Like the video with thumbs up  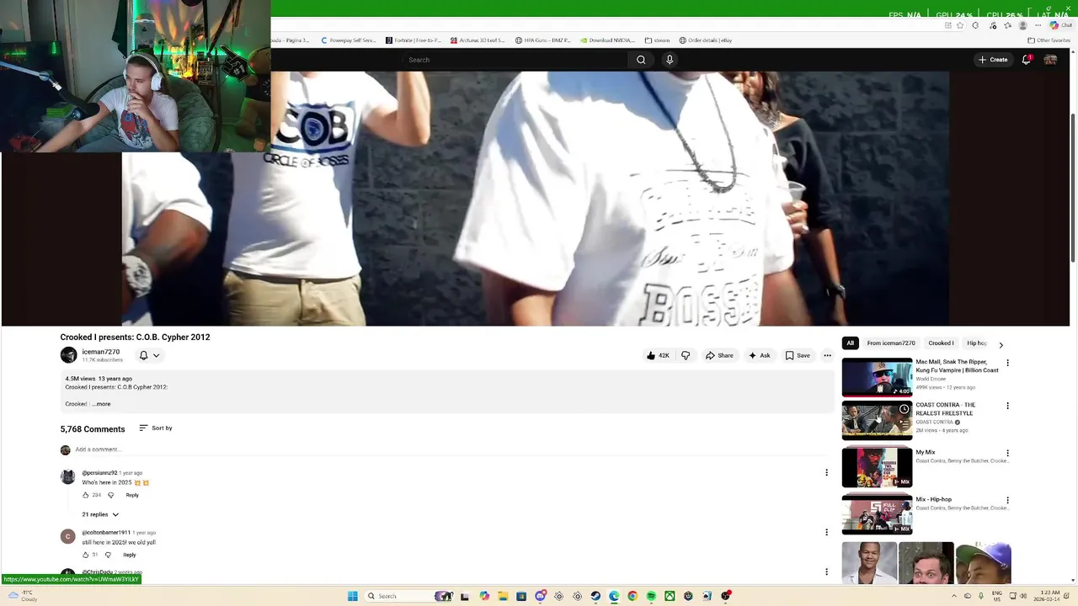pos(658,355)
